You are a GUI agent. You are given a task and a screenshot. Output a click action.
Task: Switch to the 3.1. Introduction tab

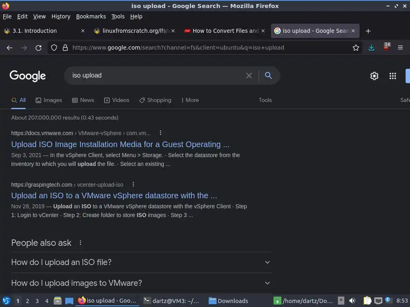tap(44, 31)
